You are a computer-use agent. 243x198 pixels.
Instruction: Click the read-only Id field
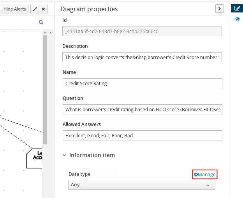point(142,31)
